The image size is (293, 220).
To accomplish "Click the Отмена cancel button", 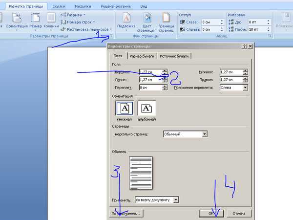I will point(239,213).
